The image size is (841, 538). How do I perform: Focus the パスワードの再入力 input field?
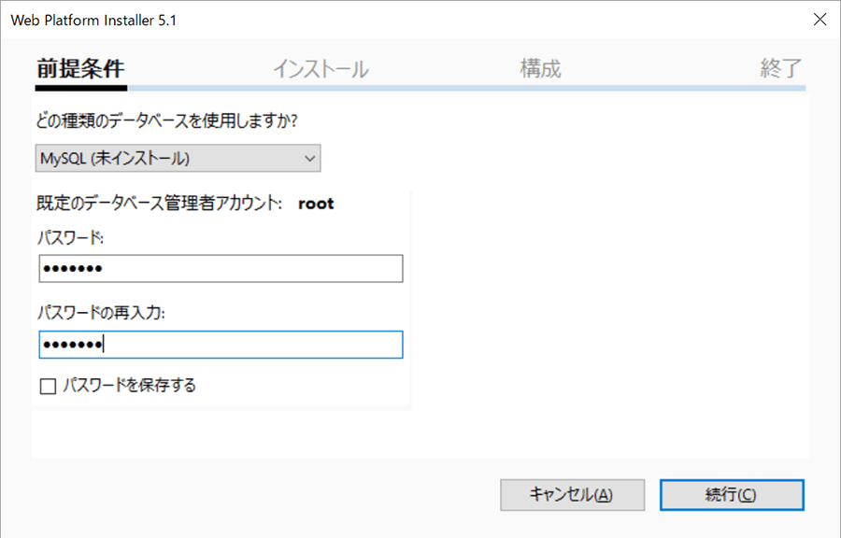click(x=221, y=345)
